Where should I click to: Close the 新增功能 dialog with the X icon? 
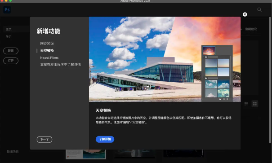pos(245,14)
